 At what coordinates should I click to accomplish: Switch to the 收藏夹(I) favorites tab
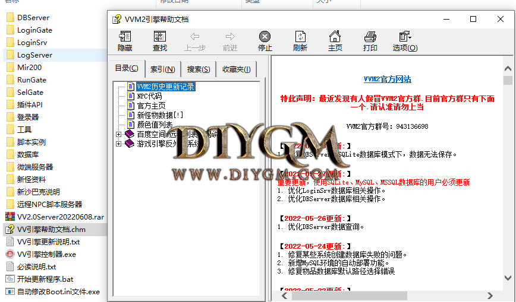(x=236, y=69)
